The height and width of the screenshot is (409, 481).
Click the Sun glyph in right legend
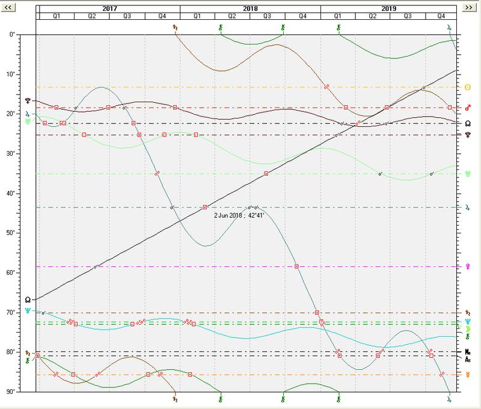pos(468,87)
